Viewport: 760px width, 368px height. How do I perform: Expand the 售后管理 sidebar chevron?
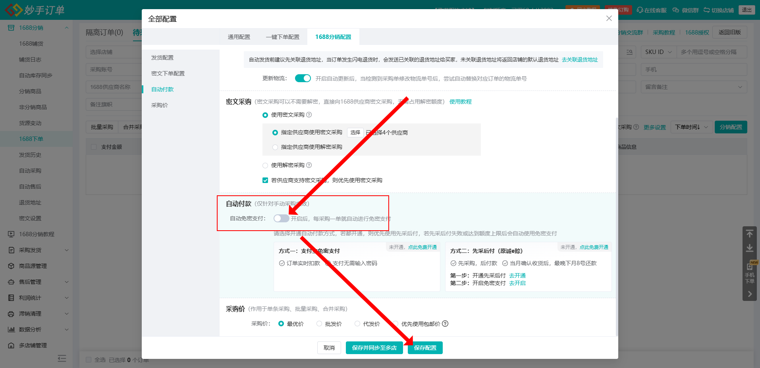(x=67, y=282)
